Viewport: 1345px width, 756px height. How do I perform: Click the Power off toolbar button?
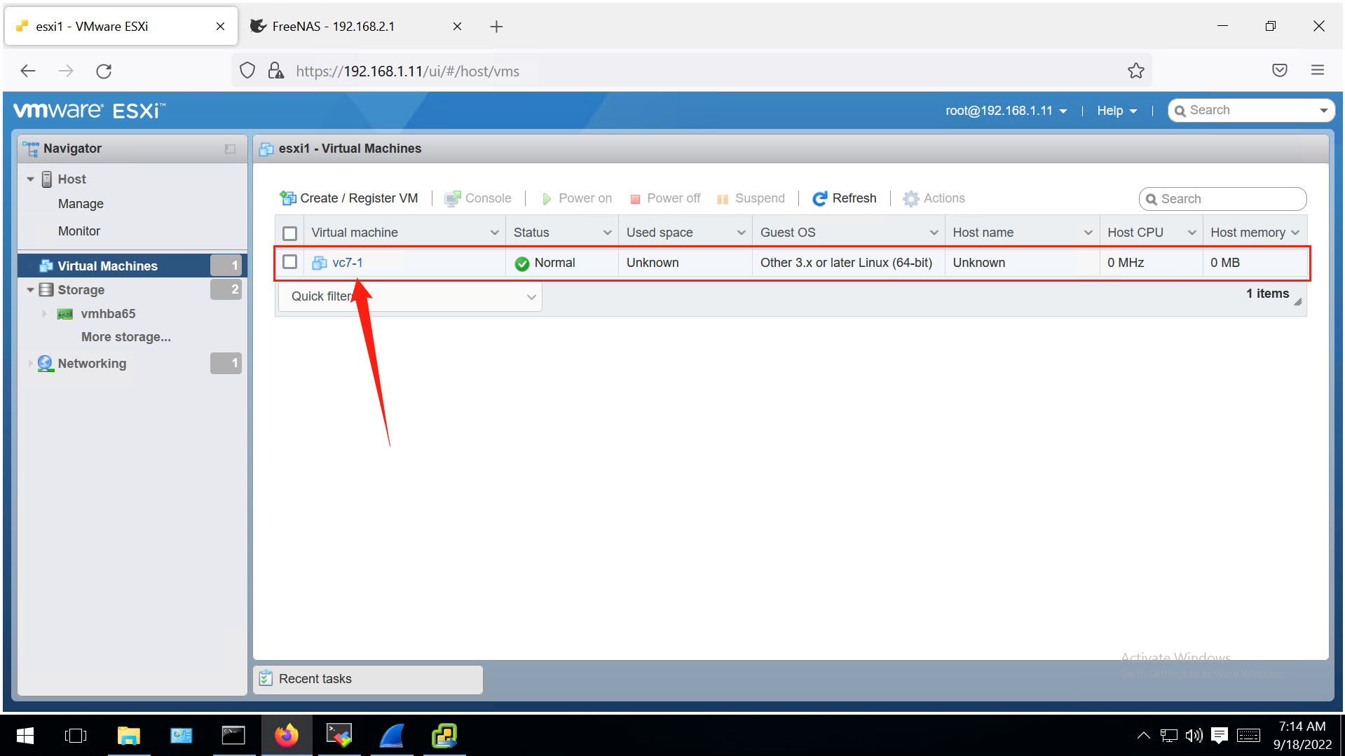click(x=665, y=198)
